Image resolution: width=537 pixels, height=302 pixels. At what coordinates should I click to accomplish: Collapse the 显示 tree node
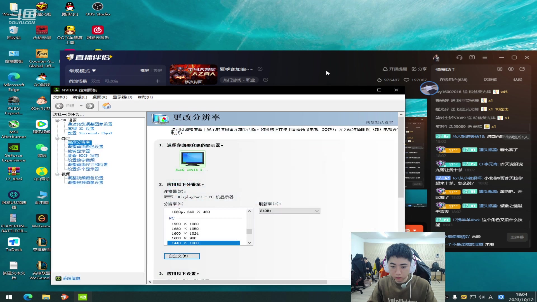click(58, 138)
